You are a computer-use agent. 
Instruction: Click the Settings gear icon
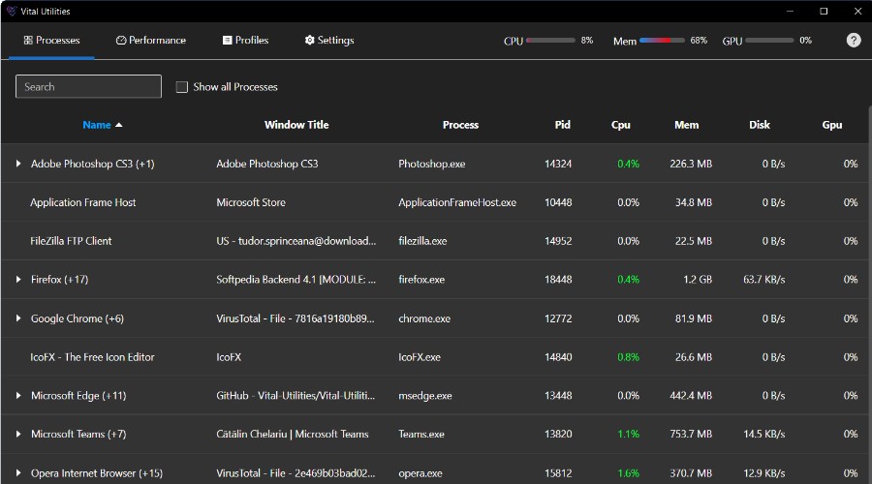[x=309, y=40]
